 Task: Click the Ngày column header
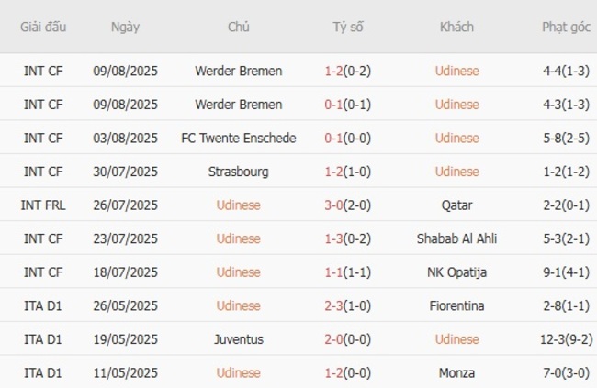(x=125, y=27)
